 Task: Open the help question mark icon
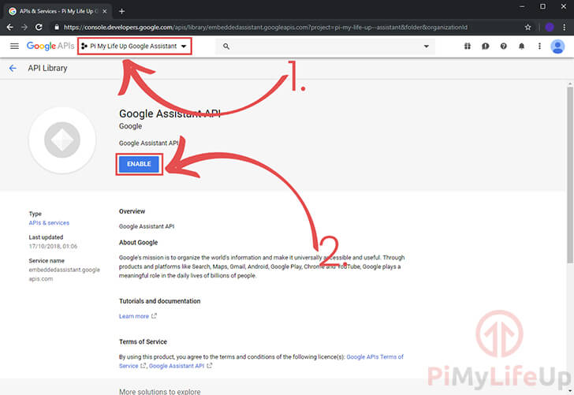click(504, 47)
